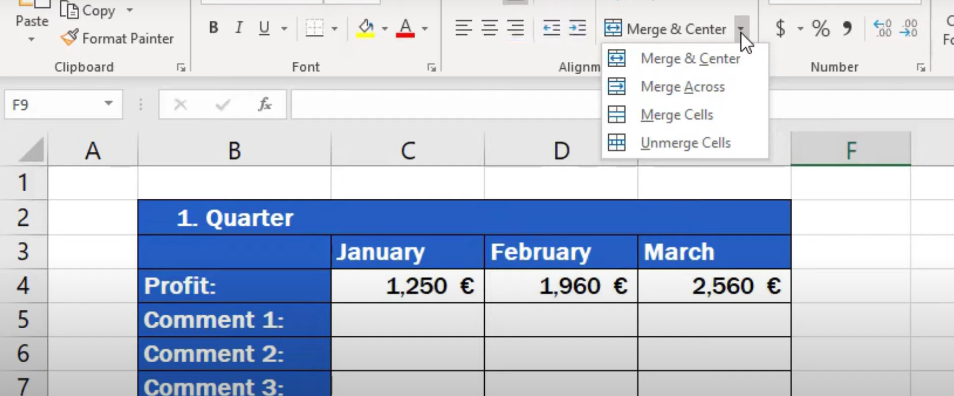Activate Format Painter
This screenshot has width=954, height=396.
pyautogui.click(x=118, y=38)
